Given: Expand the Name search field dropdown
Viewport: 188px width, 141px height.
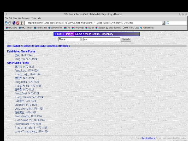Looking at the screenshot, I should (x=81, y=39).
